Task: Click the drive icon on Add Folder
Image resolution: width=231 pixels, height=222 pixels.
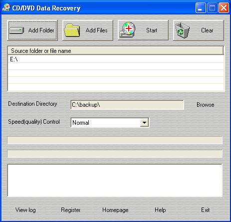Action: tap(16, 30)
